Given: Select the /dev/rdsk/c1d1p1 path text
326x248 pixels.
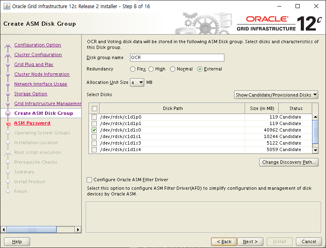Looking at the screenshot, I should point(121,123).
